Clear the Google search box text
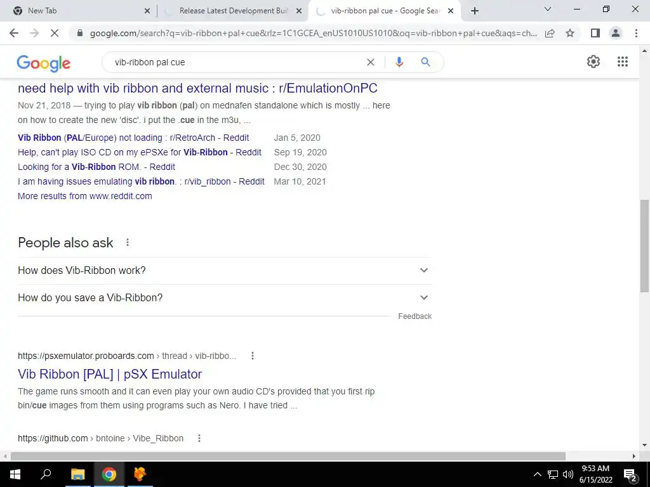This screenshot has height=487, width=650. tap(371, 62)
